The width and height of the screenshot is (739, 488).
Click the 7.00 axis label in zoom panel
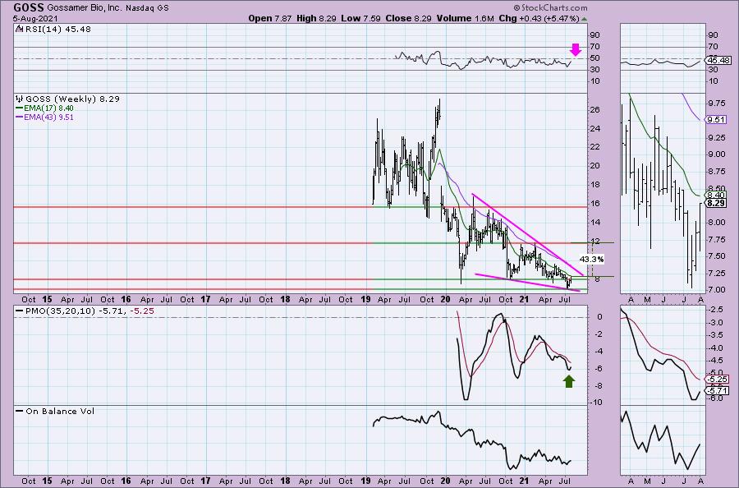716,289
